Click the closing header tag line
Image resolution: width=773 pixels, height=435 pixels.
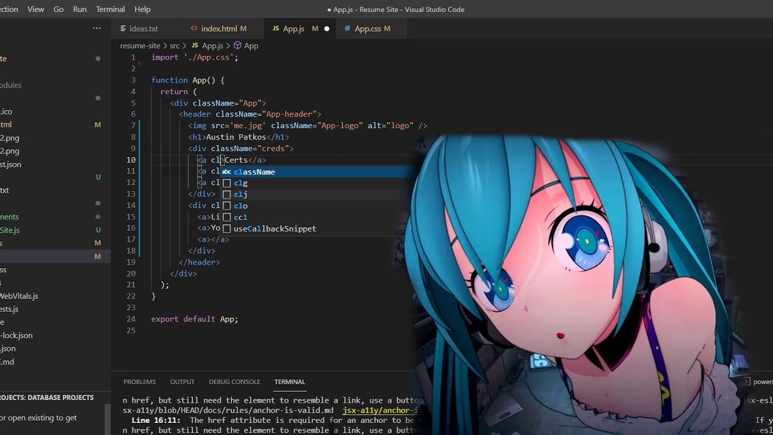click(x=199, y=262)
